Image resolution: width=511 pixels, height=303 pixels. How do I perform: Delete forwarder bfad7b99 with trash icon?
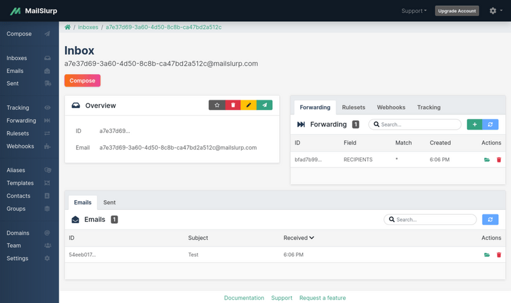tap(499, 160)
